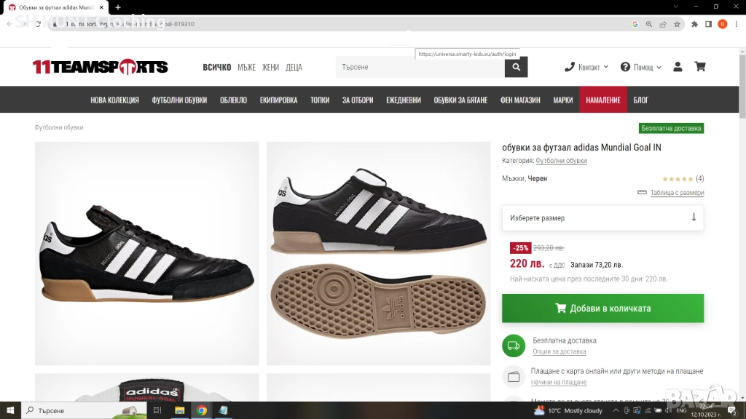Click the Търсене site search field
Viewport: 746px width, 419px height.
(x=420, y=67)
